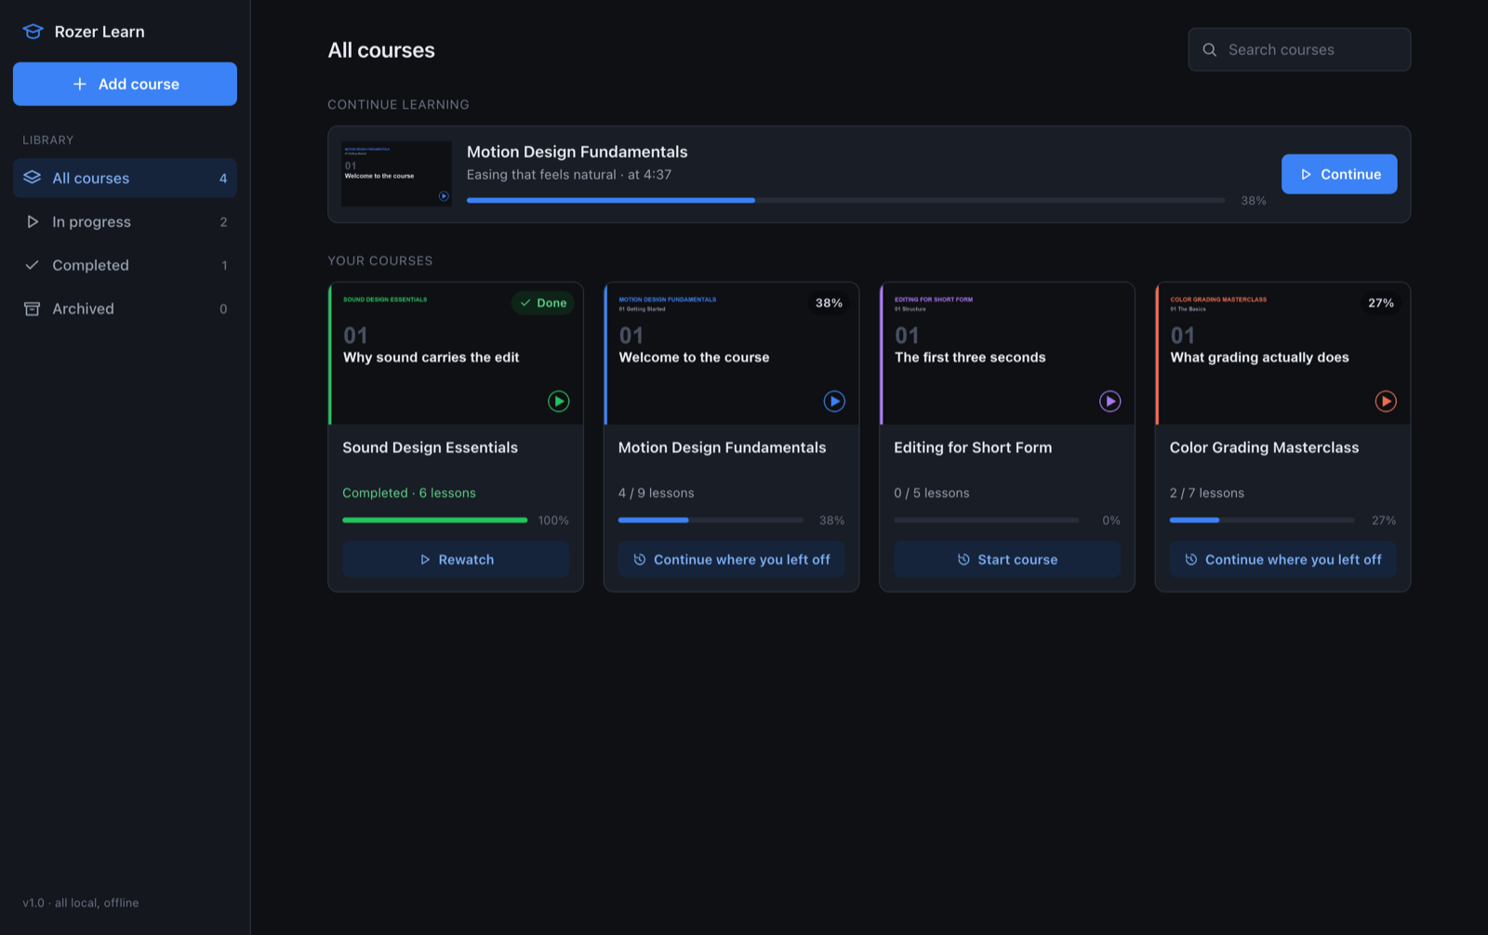Open the Welcome to the course card thumbnail

point(732,354)
